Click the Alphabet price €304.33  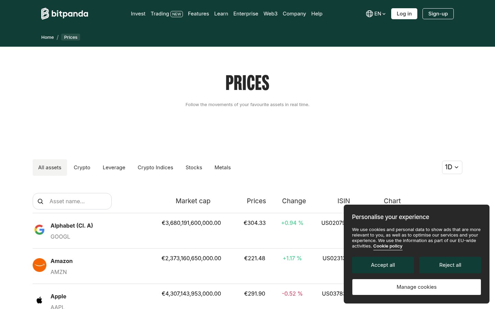(255, 223)
